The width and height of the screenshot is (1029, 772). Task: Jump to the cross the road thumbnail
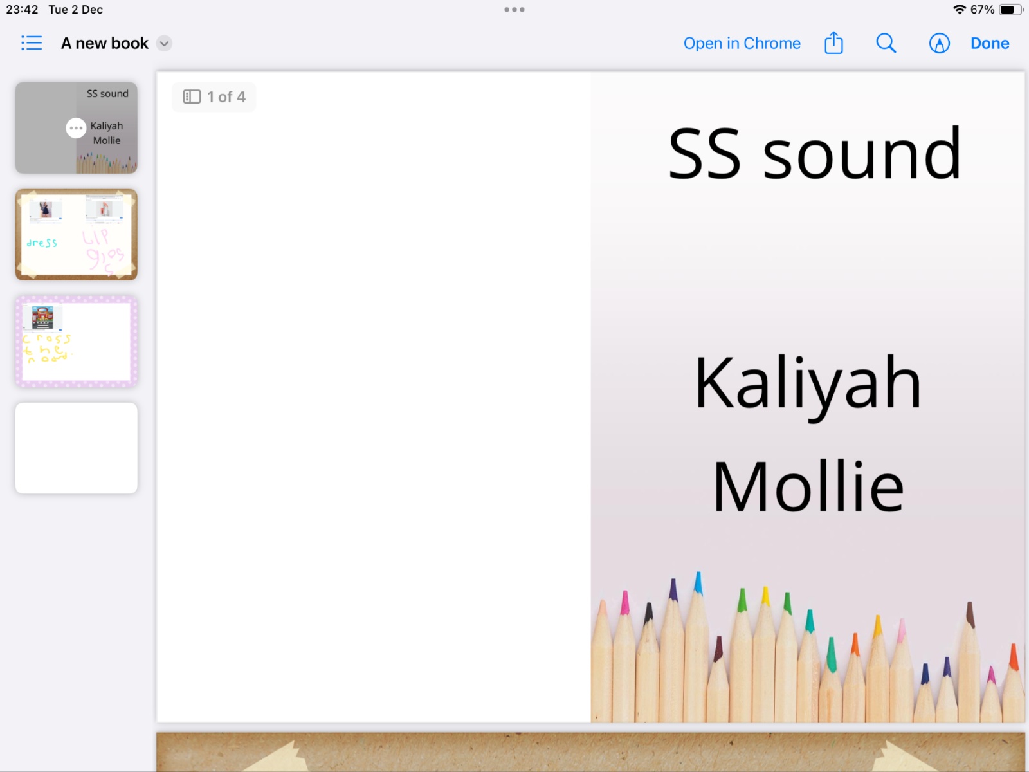[x=77, y=342]
